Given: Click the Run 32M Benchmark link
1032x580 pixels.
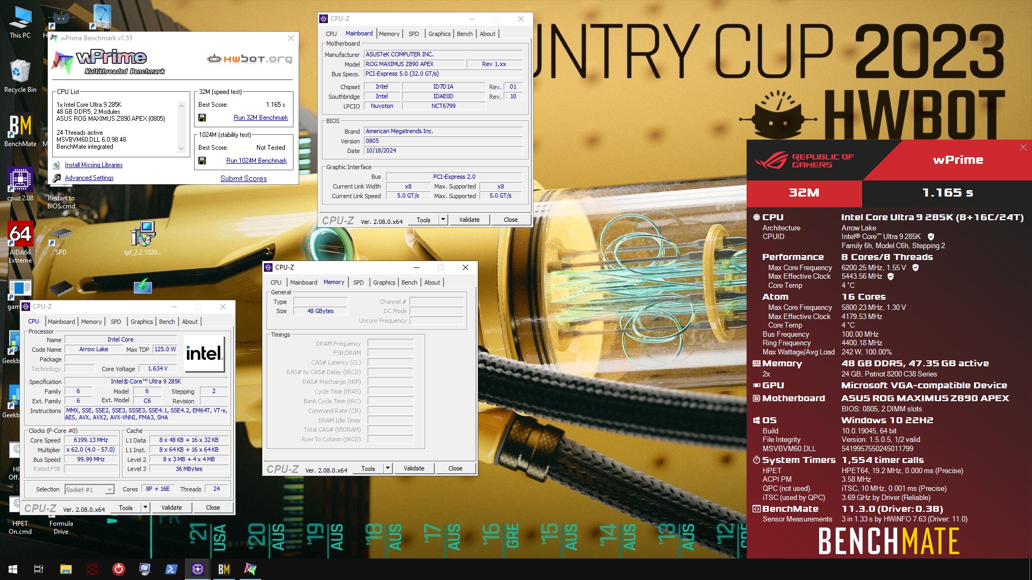Looking at the screenshot, I should (261, 118).
